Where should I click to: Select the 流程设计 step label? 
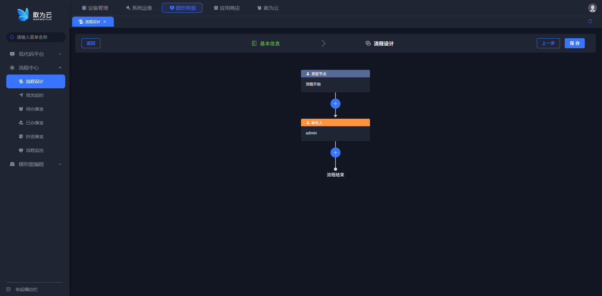(x=384, y=44)
